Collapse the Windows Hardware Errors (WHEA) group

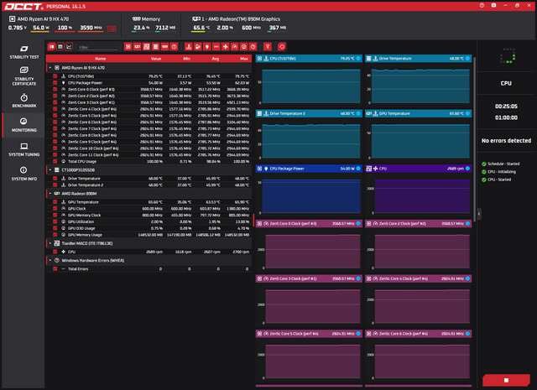(x=50, y=260)
